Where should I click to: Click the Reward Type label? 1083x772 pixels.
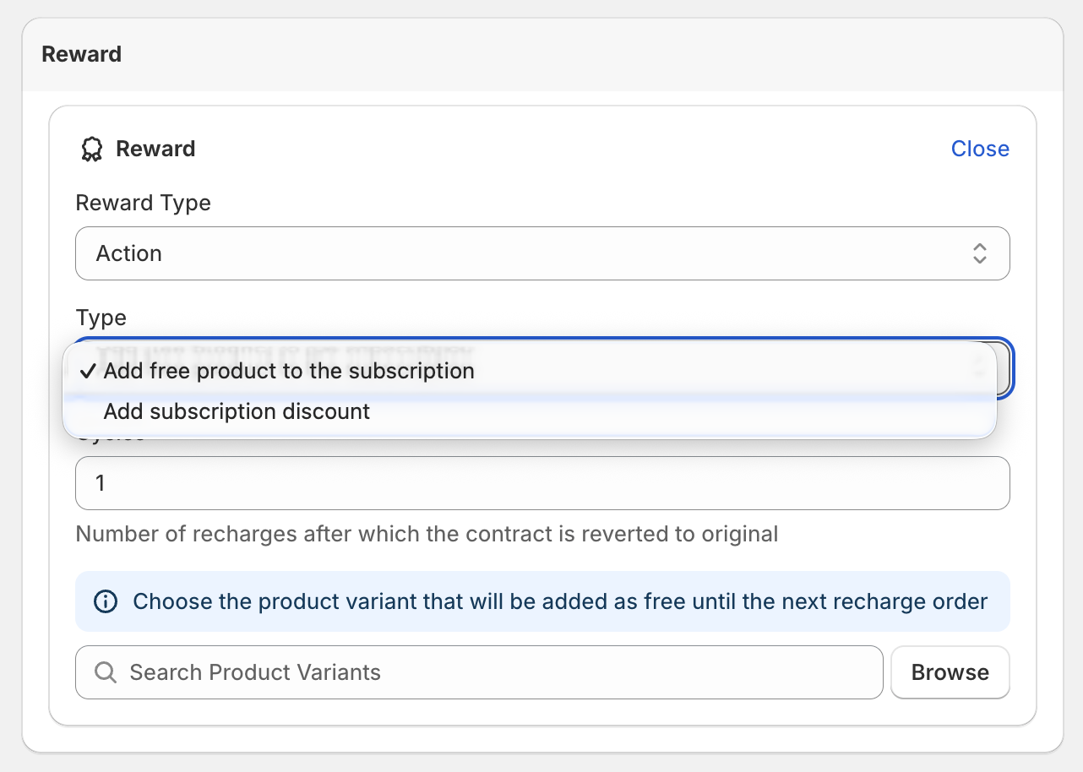(x=143, y=203)
